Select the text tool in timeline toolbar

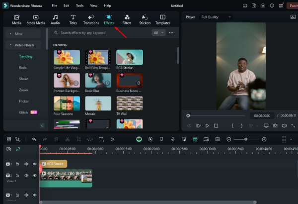coord(101,139)
